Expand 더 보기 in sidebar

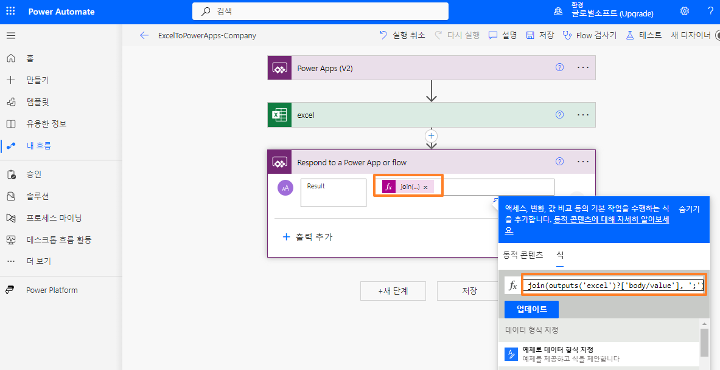point(38,261)
